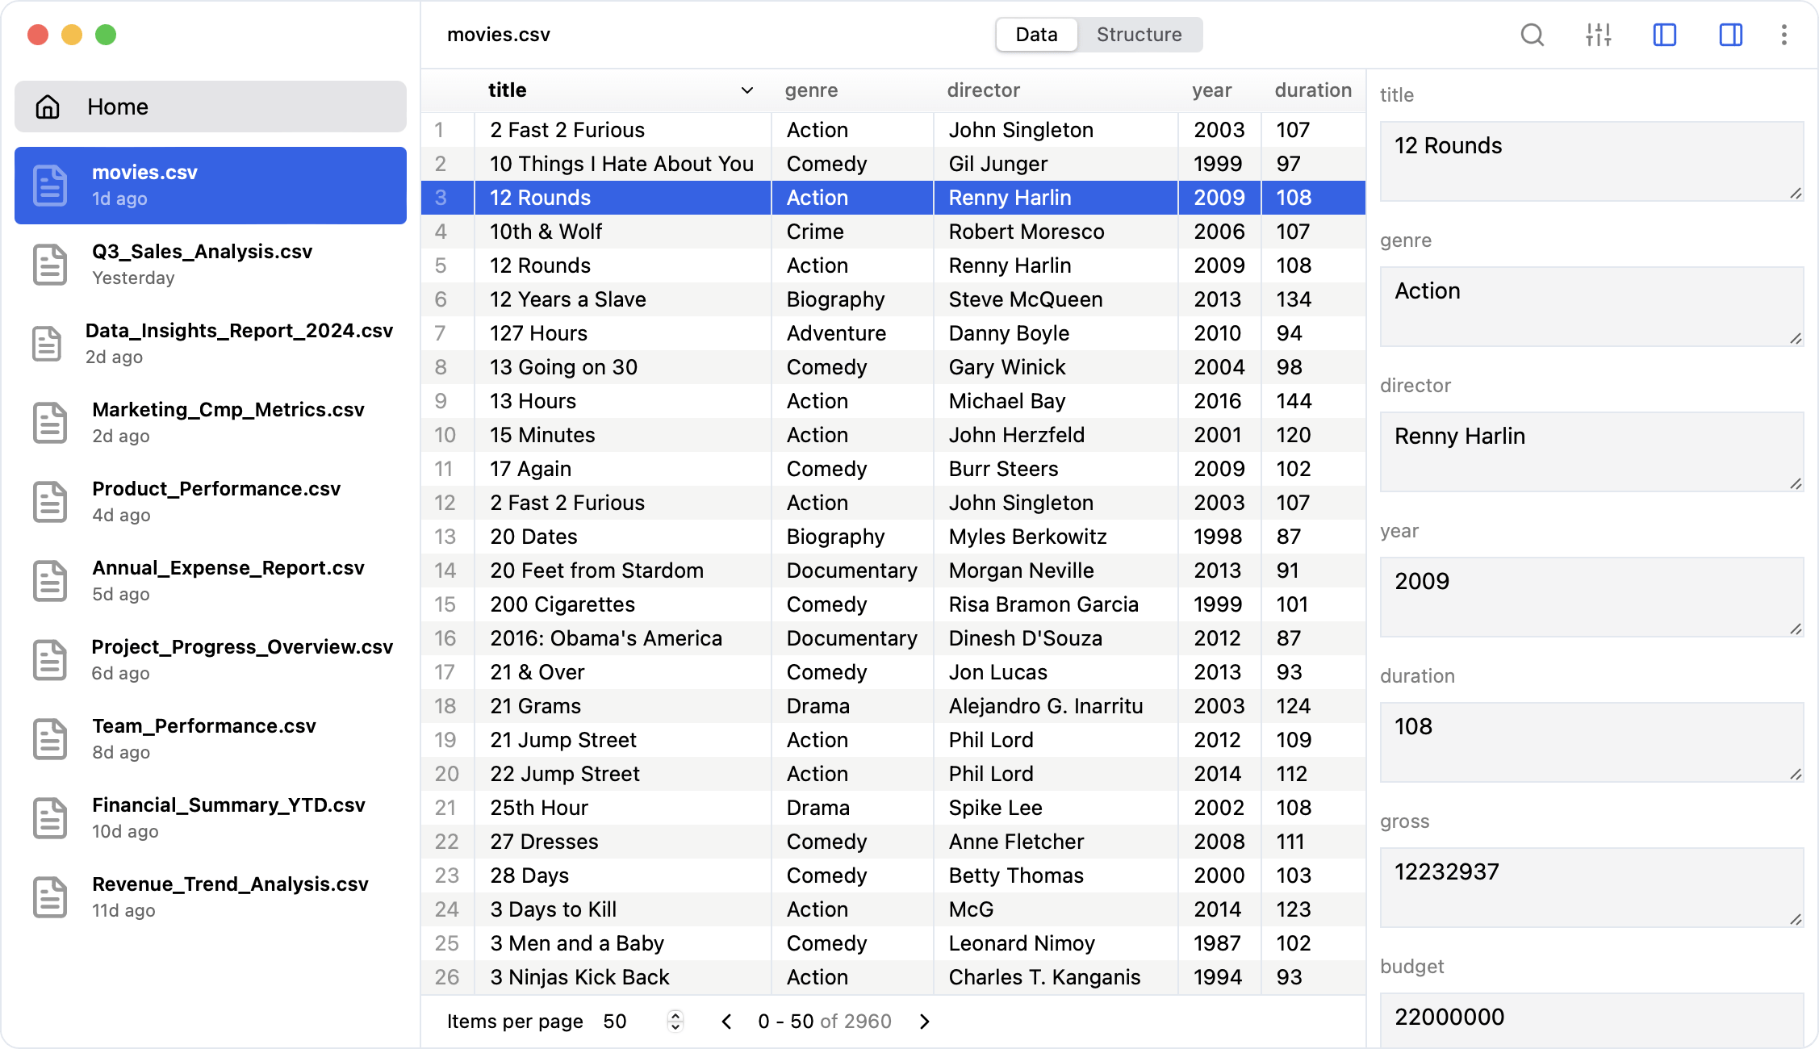Click the '20 Feet from Stardom' cell
This screenshot has width=1819, height=1049.
click(621, 570)
